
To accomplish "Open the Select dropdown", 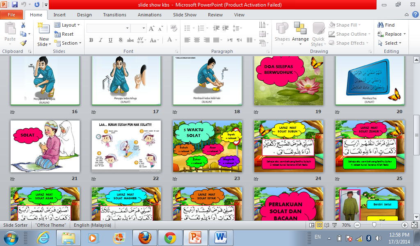I will tap(390, 43).
